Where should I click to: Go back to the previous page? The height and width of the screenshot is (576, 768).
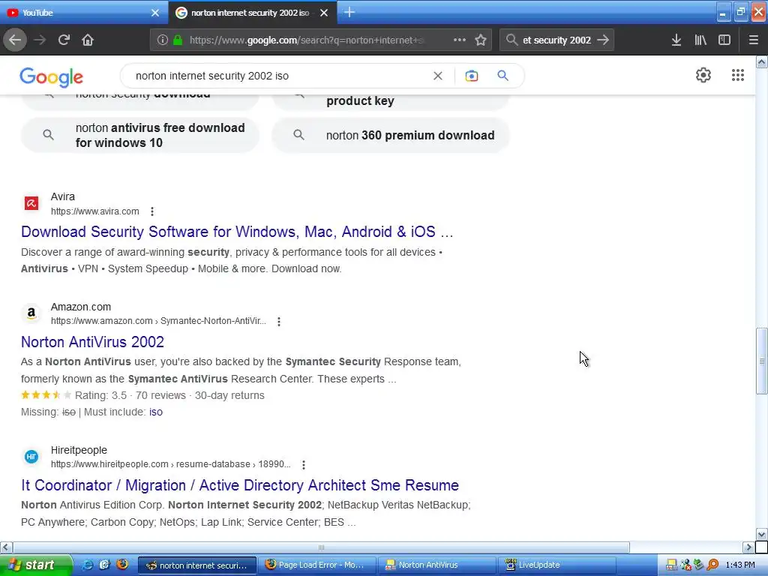(x=15, y=40)
